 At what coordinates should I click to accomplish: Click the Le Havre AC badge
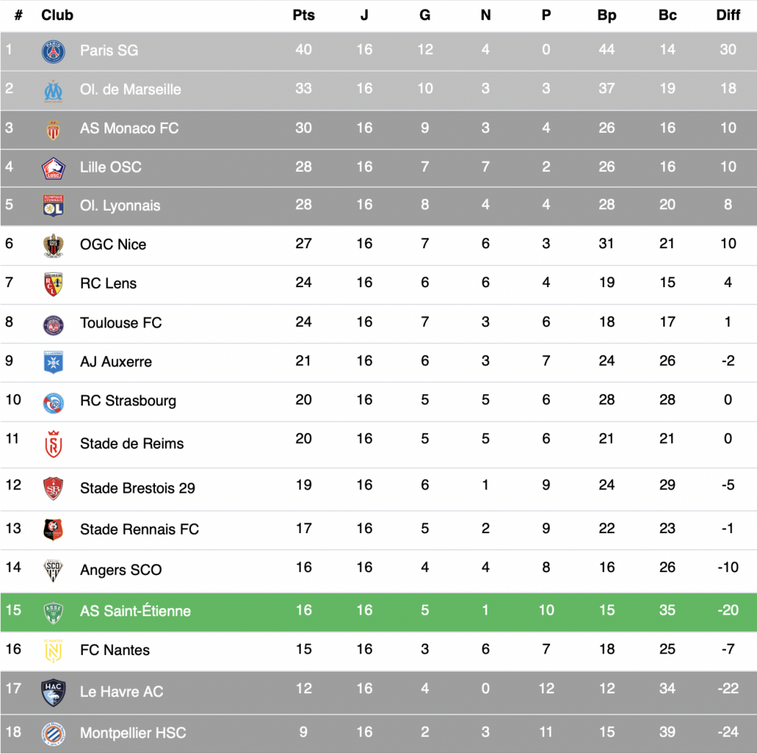[53, 692]
